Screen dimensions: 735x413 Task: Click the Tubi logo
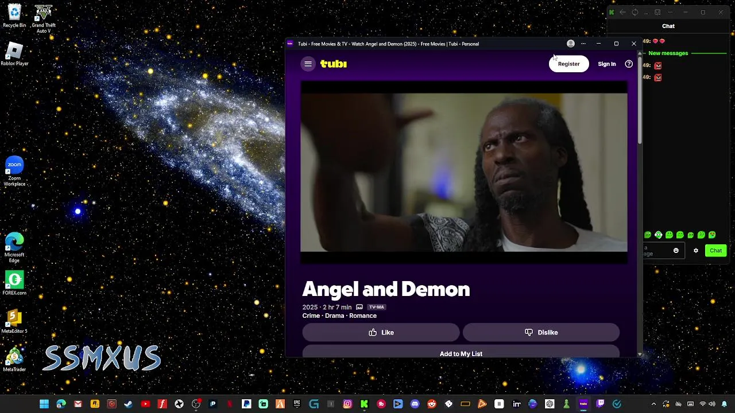[x=334, y=64]
